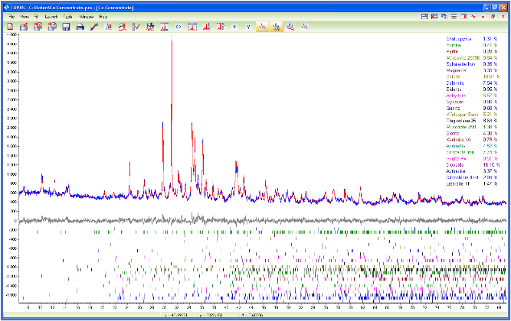
Task: Open the Tools menu
Action: [68, 15]
